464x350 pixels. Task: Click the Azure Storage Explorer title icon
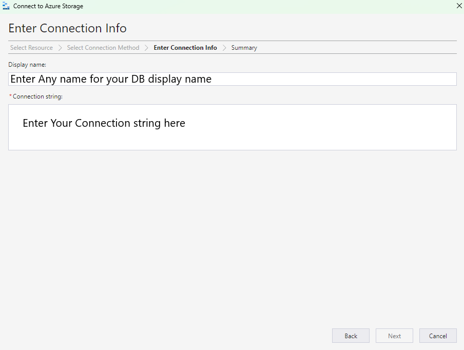coord(6,6)
